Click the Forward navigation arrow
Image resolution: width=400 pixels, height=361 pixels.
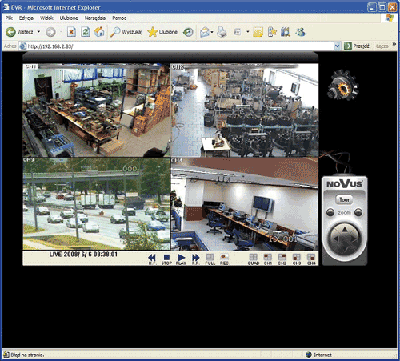50,32
